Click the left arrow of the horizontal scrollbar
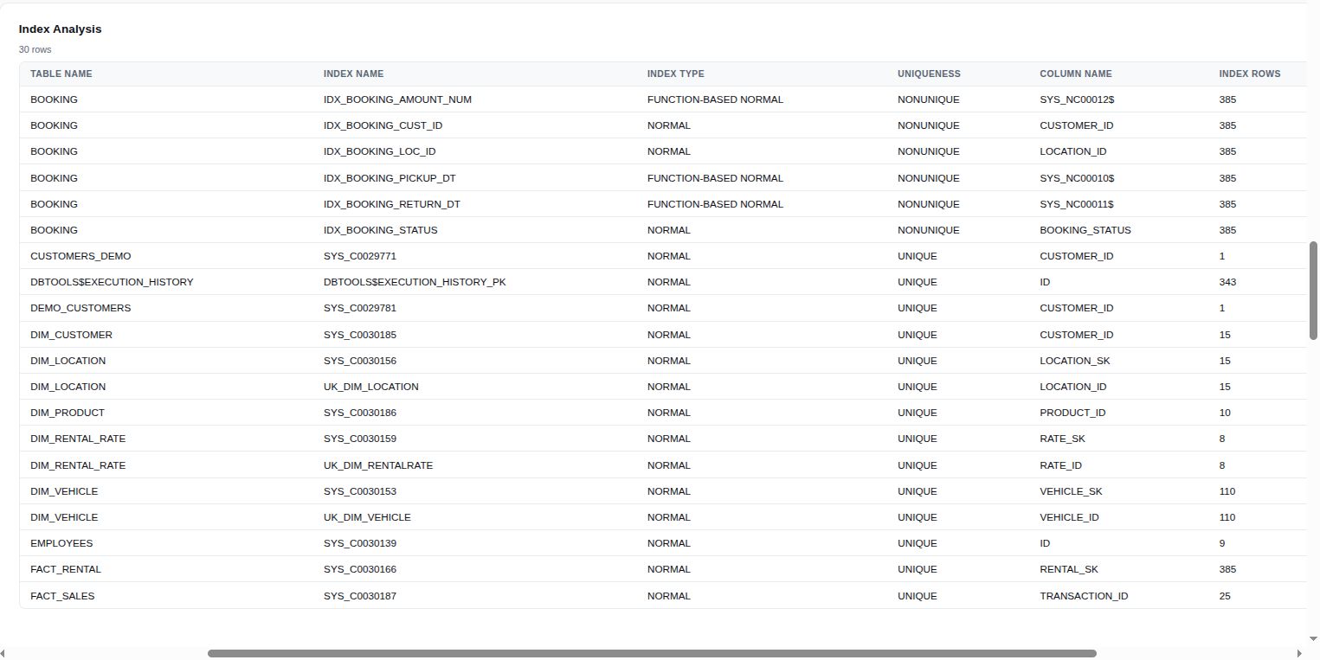 click(x=4, y=653)
